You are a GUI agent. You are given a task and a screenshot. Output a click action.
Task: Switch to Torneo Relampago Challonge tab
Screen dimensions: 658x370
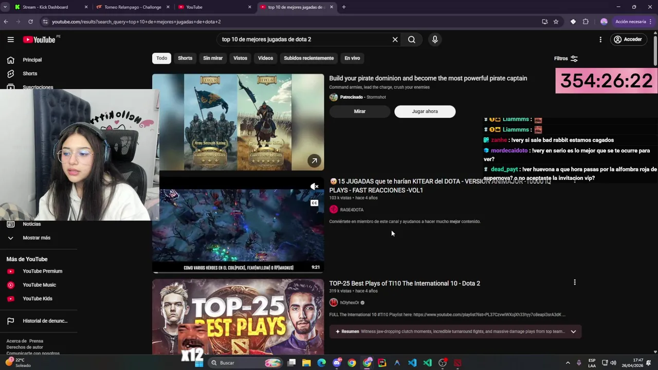(133, 7)
